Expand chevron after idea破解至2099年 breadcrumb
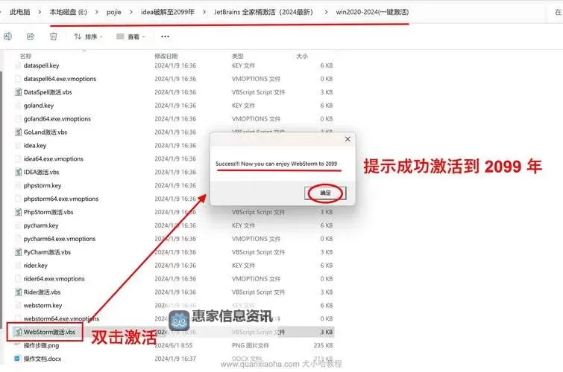 204,12
